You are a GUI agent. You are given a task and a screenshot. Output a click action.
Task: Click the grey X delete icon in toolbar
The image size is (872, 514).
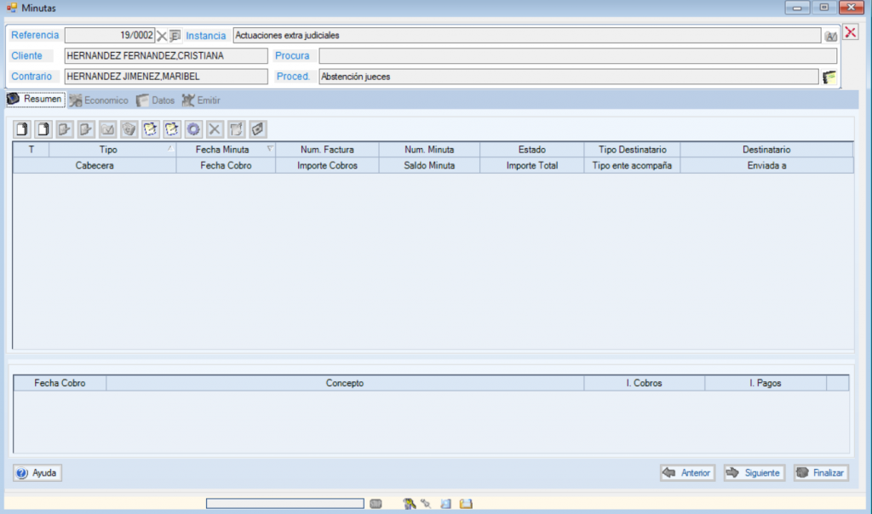click(x=215, y=129)
